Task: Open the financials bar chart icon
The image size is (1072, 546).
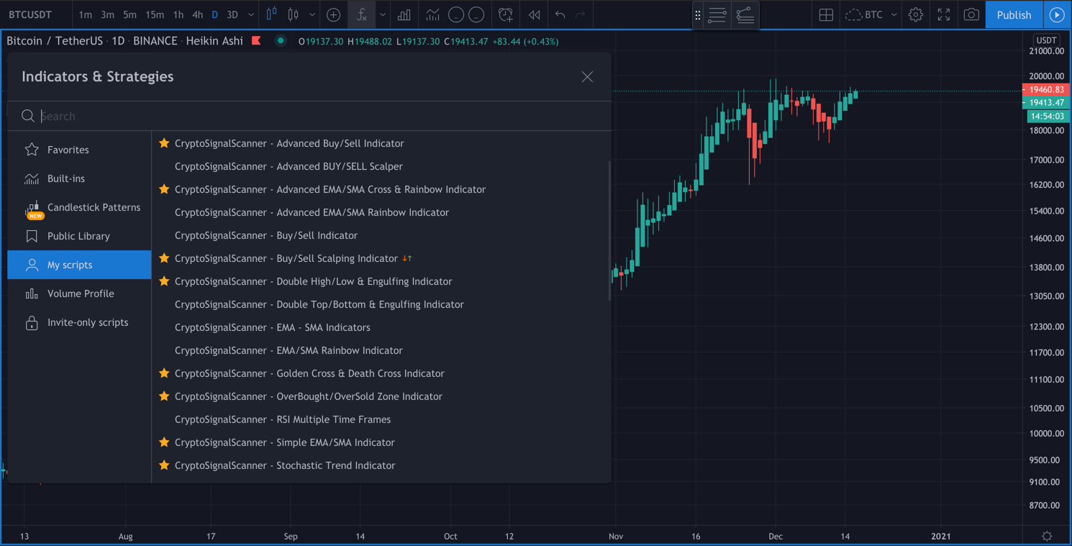Action: (404, 14)
